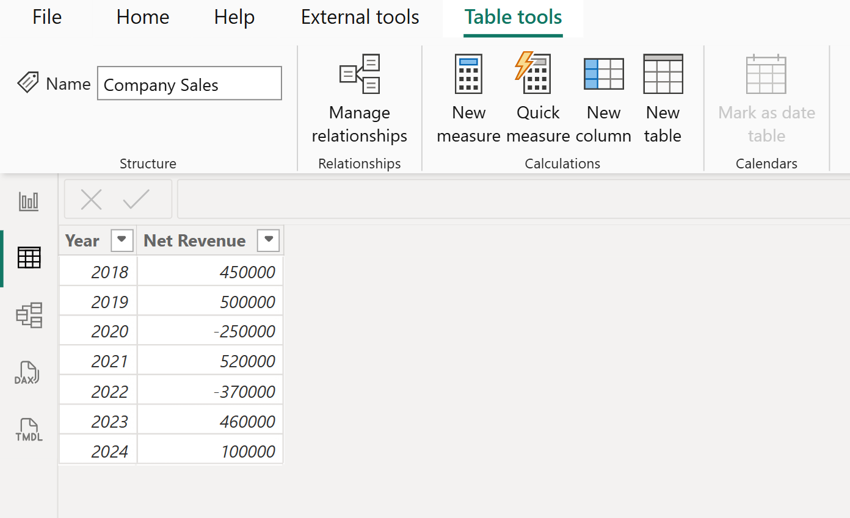The image size is (850, 518).
Task: Switch to the Home ribbon tab
Action: (x=142, y=17)
